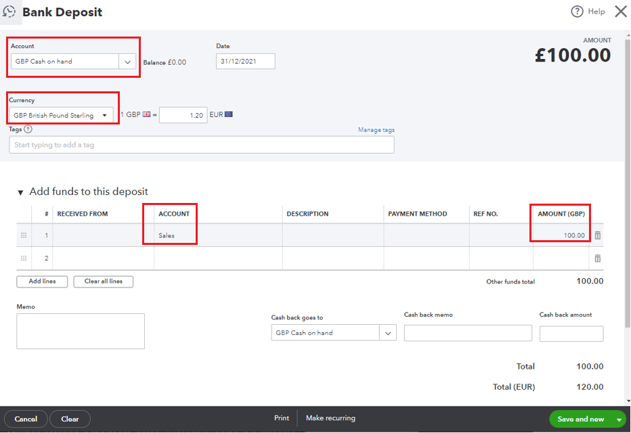Click Received From cell in row 1
The width and height of the screenshot is (631, 433).
pyautogui.click(x=104, y=235)
